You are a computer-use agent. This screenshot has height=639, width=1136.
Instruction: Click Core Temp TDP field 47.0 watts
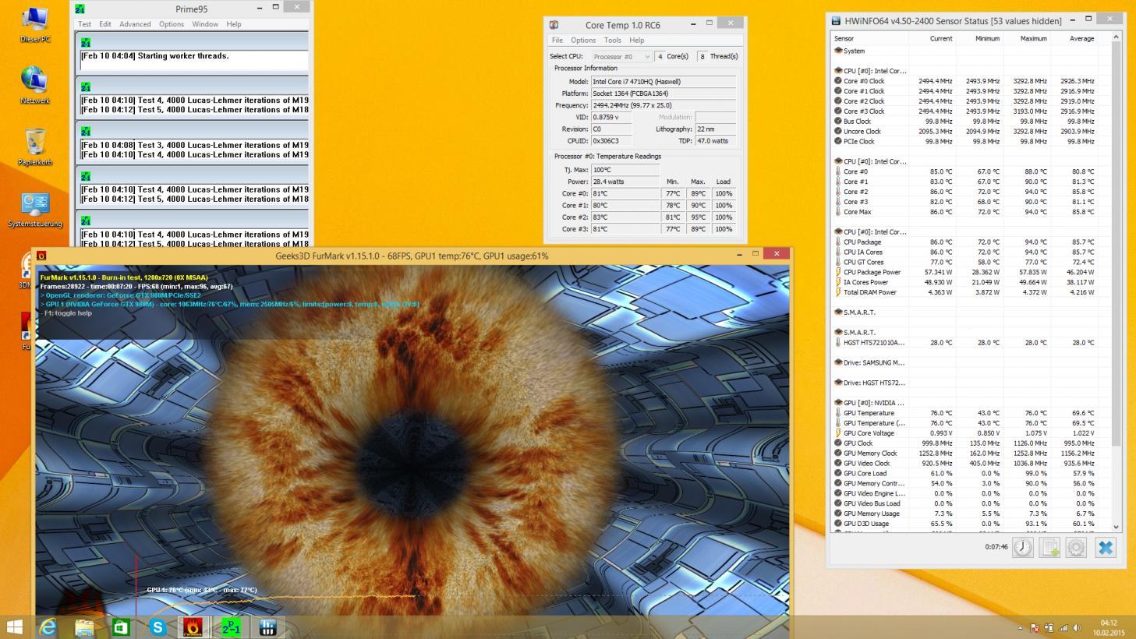(716, 140)
